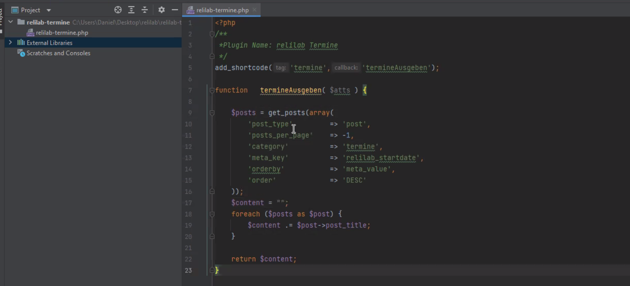Click the Collapse All icon in Project panel
The image size is (630, 286).
145,10
